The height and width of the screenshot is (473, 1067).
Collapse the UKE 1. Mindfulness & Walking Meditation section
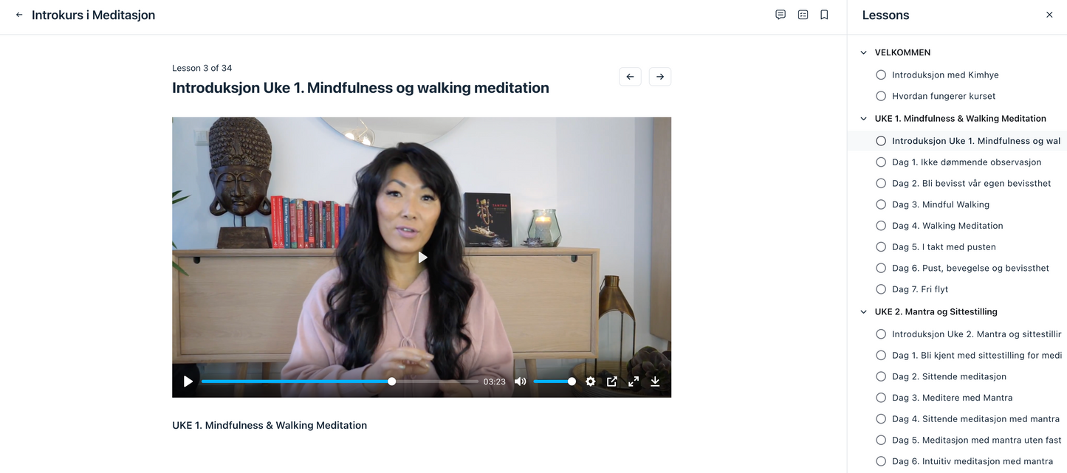click(863, 119)
